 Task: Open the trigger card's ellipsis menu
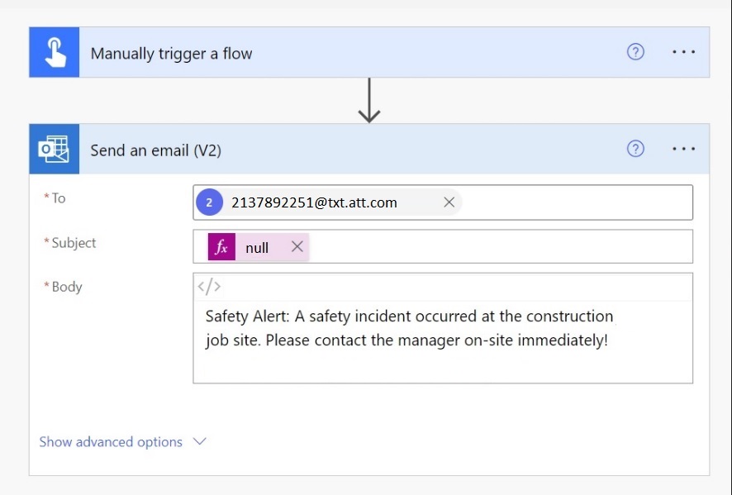(x=683, y=52)
